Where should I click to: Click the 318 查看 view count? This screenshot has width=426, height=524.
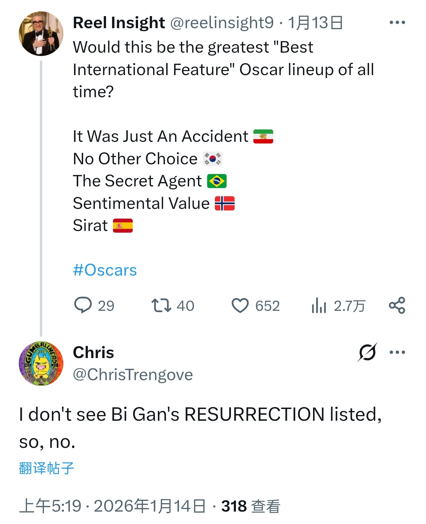pos(250,506)
